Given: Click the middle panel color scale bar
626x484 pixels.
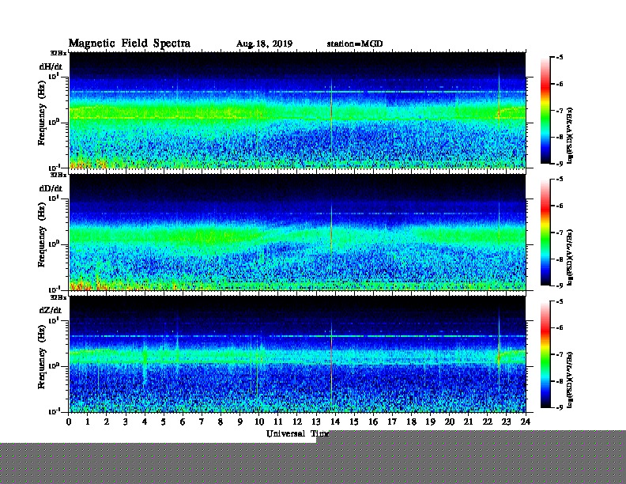Looking at the screenshot, I should tap(545, 233).
